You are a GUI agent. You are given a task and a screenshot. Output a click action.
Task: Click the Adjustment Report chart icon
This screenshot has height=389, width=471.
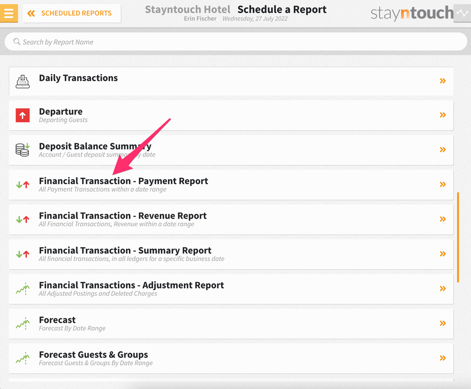click(23, 289)
